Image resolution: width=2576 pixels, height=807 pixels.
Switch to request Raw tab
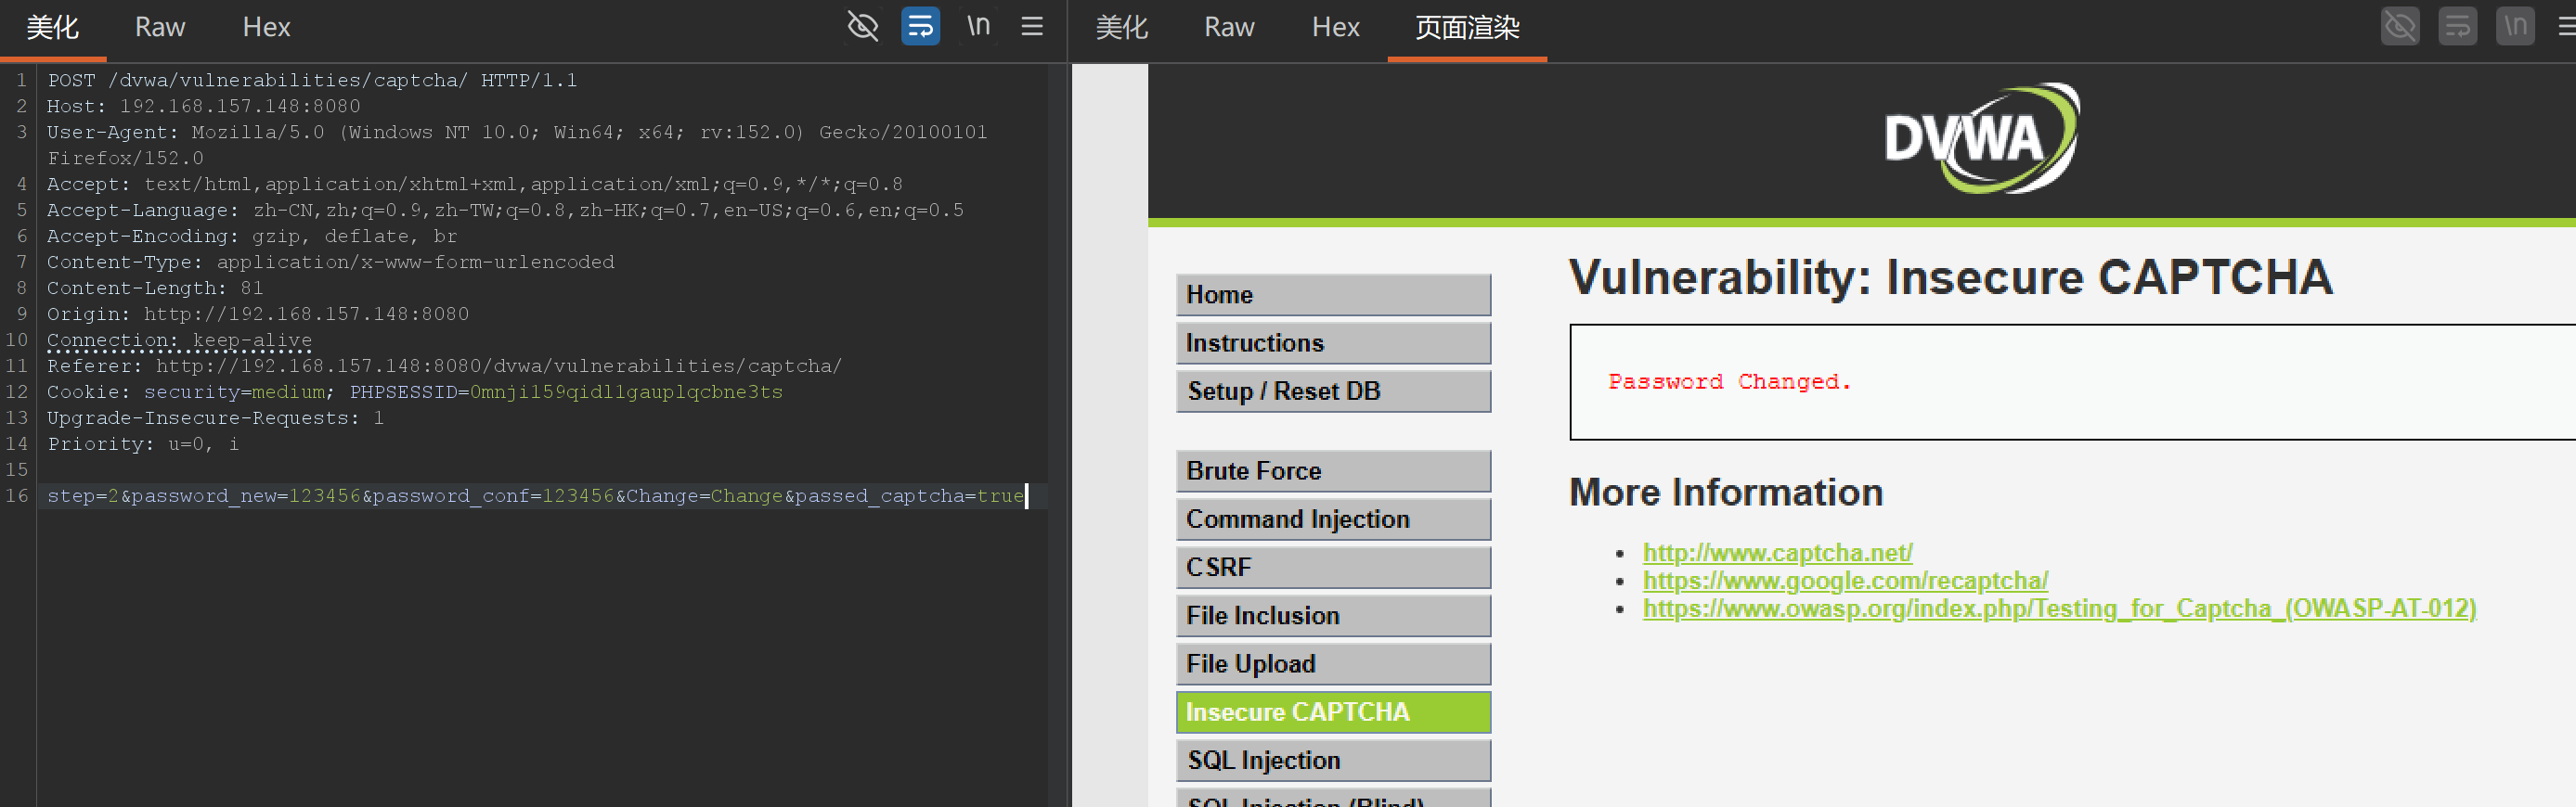click(x=160, y=28)
